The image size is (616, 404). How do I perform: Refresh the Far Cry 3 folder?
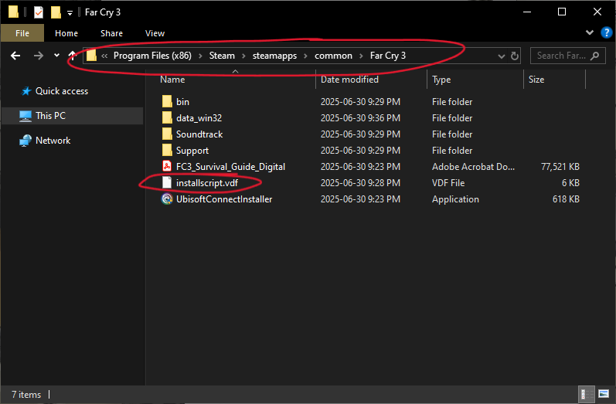pyautogui.click(x=515, y=56)
